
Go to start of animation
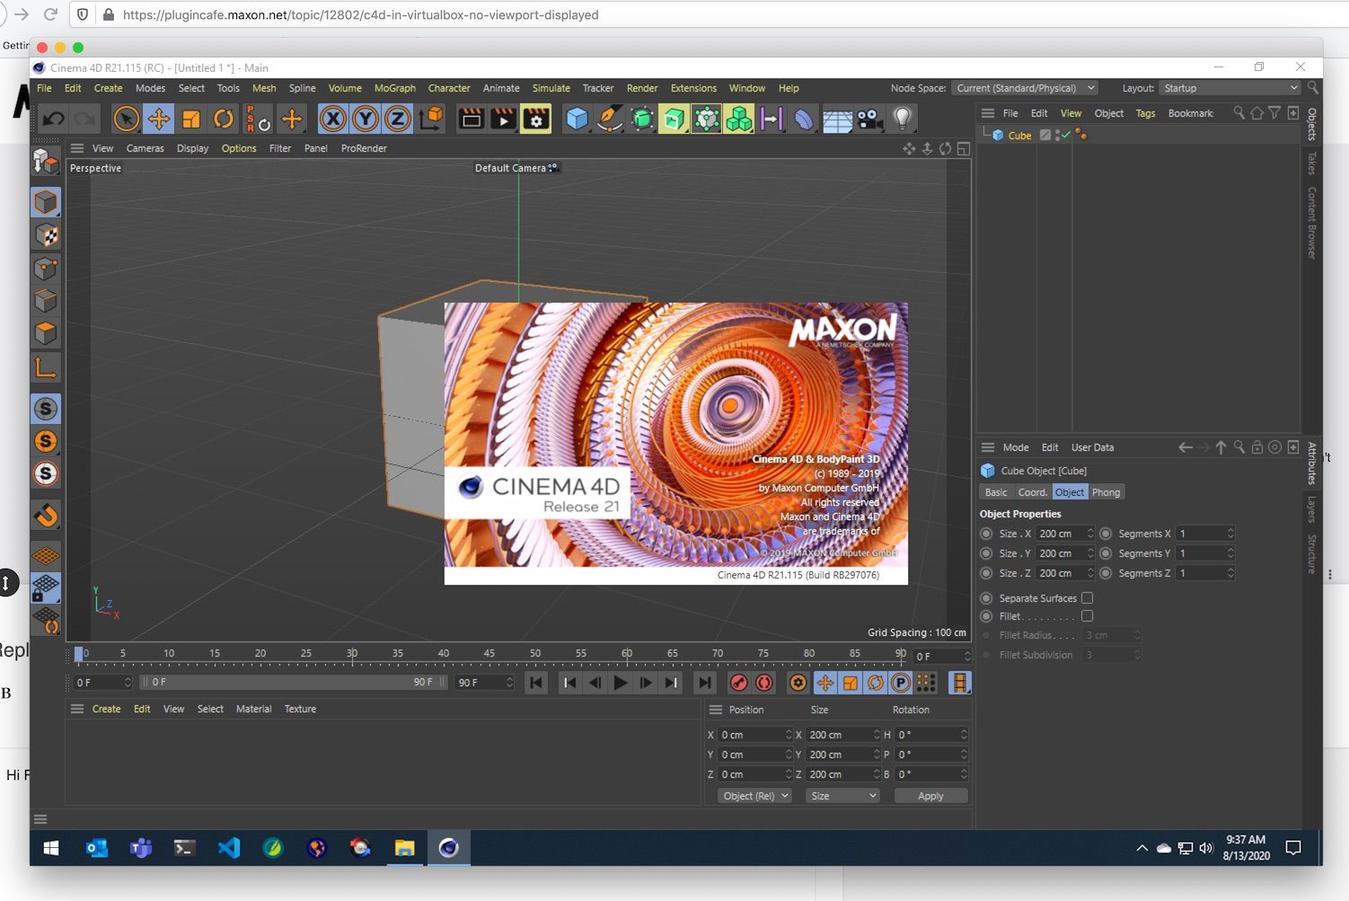coord(536,683)
